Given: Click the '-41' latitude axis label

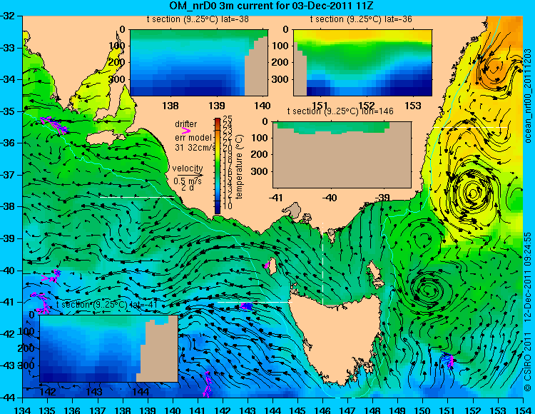Looking at the screenshot, I should [7, 302].
